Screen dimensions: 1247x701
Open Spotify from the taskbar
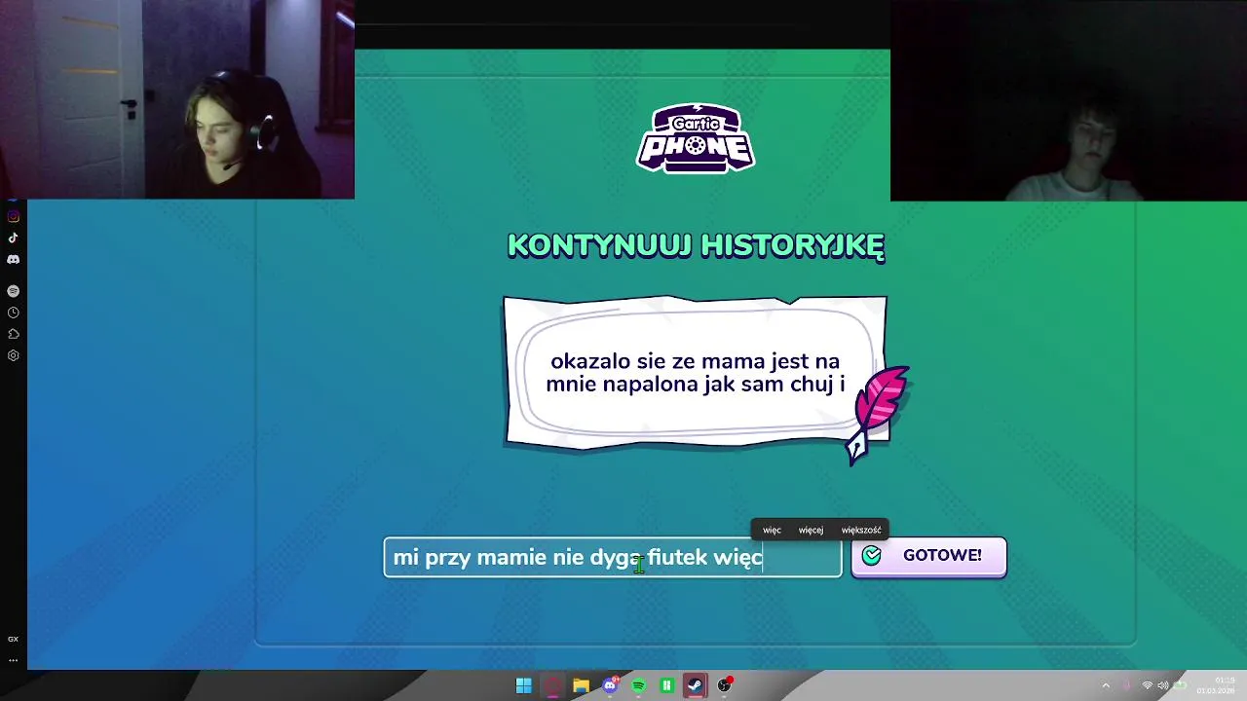click(638, 685)
